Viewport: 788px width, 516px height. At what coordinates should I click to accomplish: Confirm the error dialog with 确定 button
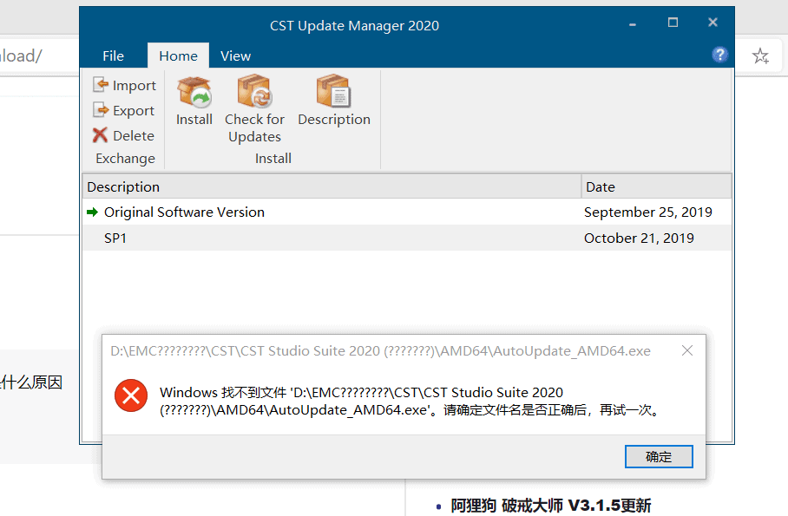[659, 457]
